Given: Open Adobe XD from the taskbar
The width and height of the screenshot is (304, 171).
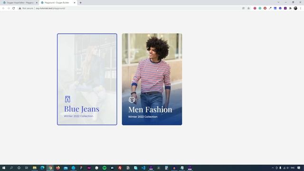Looking at the screenshot, I should pyautogui.click(x=89, y=168).
